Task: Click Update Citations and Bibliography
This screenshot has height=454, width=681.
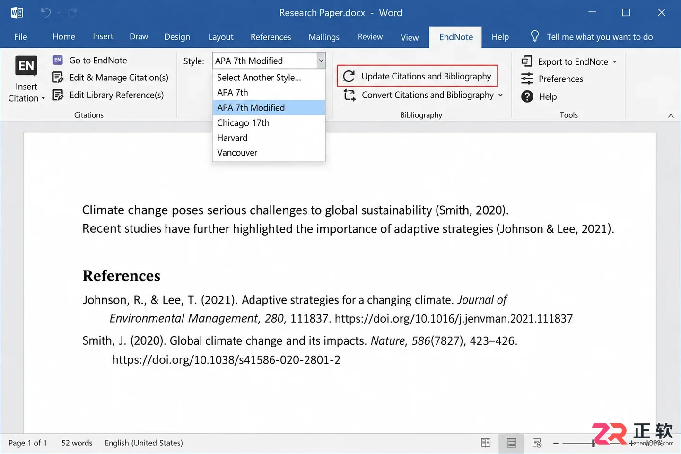Action: pyautogui.click(x=417, y=76)
